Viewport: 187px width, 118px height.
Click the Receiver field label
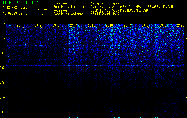[x=60, y=10]
